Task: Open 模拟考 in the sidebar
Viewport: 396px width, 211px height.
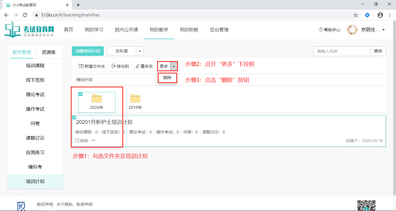Action: pyautogui.click(x=35, y=167)
